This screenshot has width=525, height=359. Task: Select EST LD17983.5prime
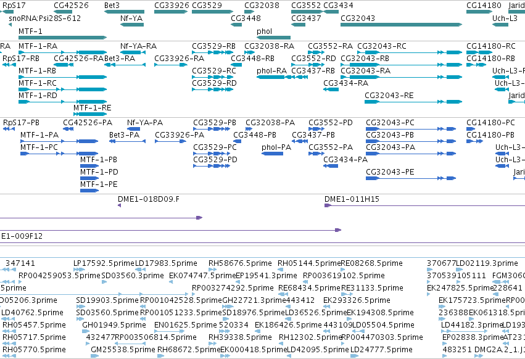(x=166, y=263)
